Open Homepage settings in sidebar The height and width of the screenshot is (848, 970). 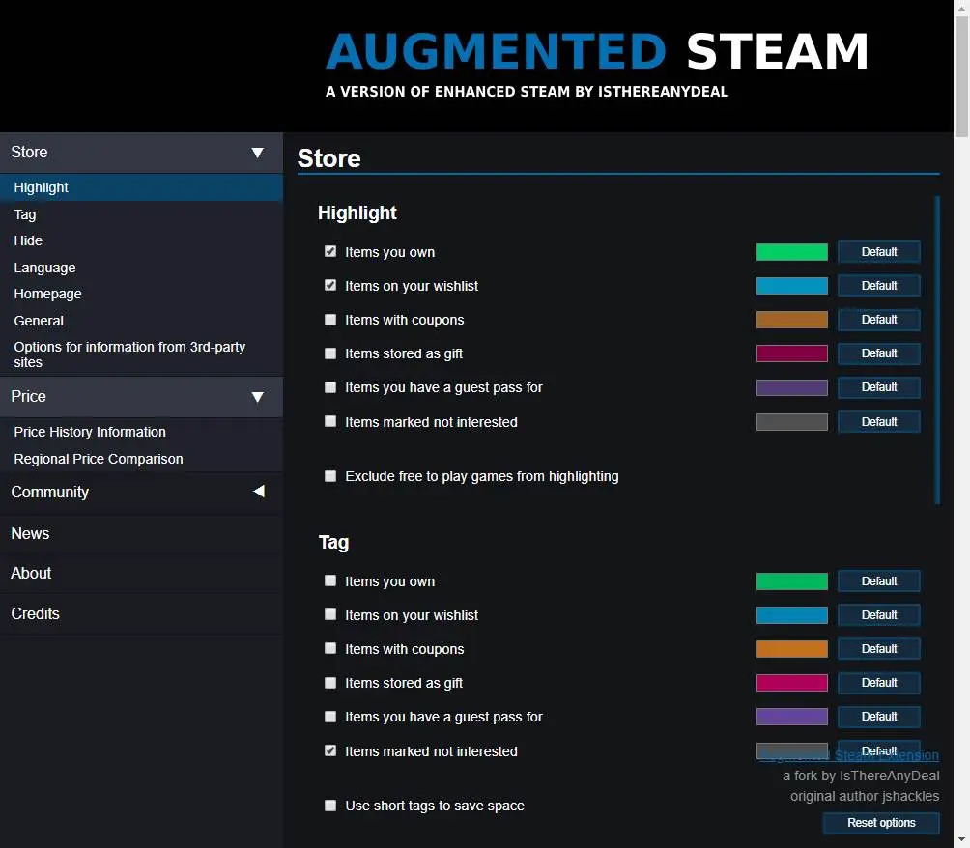point(141,294)
